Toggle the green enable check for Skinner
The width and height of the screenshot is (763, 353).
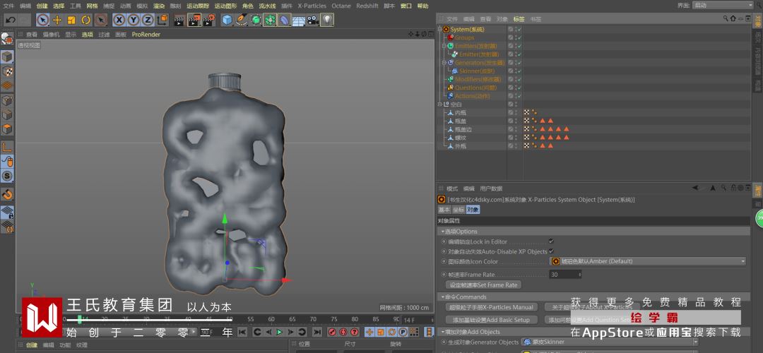tap(519, 71)
